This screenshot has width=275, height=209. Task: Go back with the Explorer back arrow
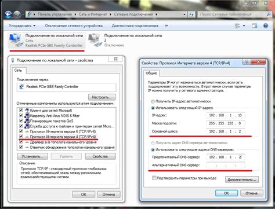8,14
